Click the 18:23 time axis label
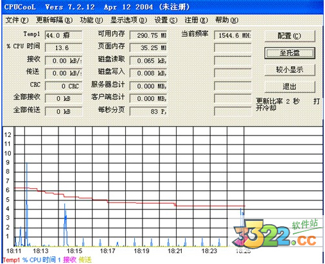This screenshot has width=325, height=264. point(209,251)
